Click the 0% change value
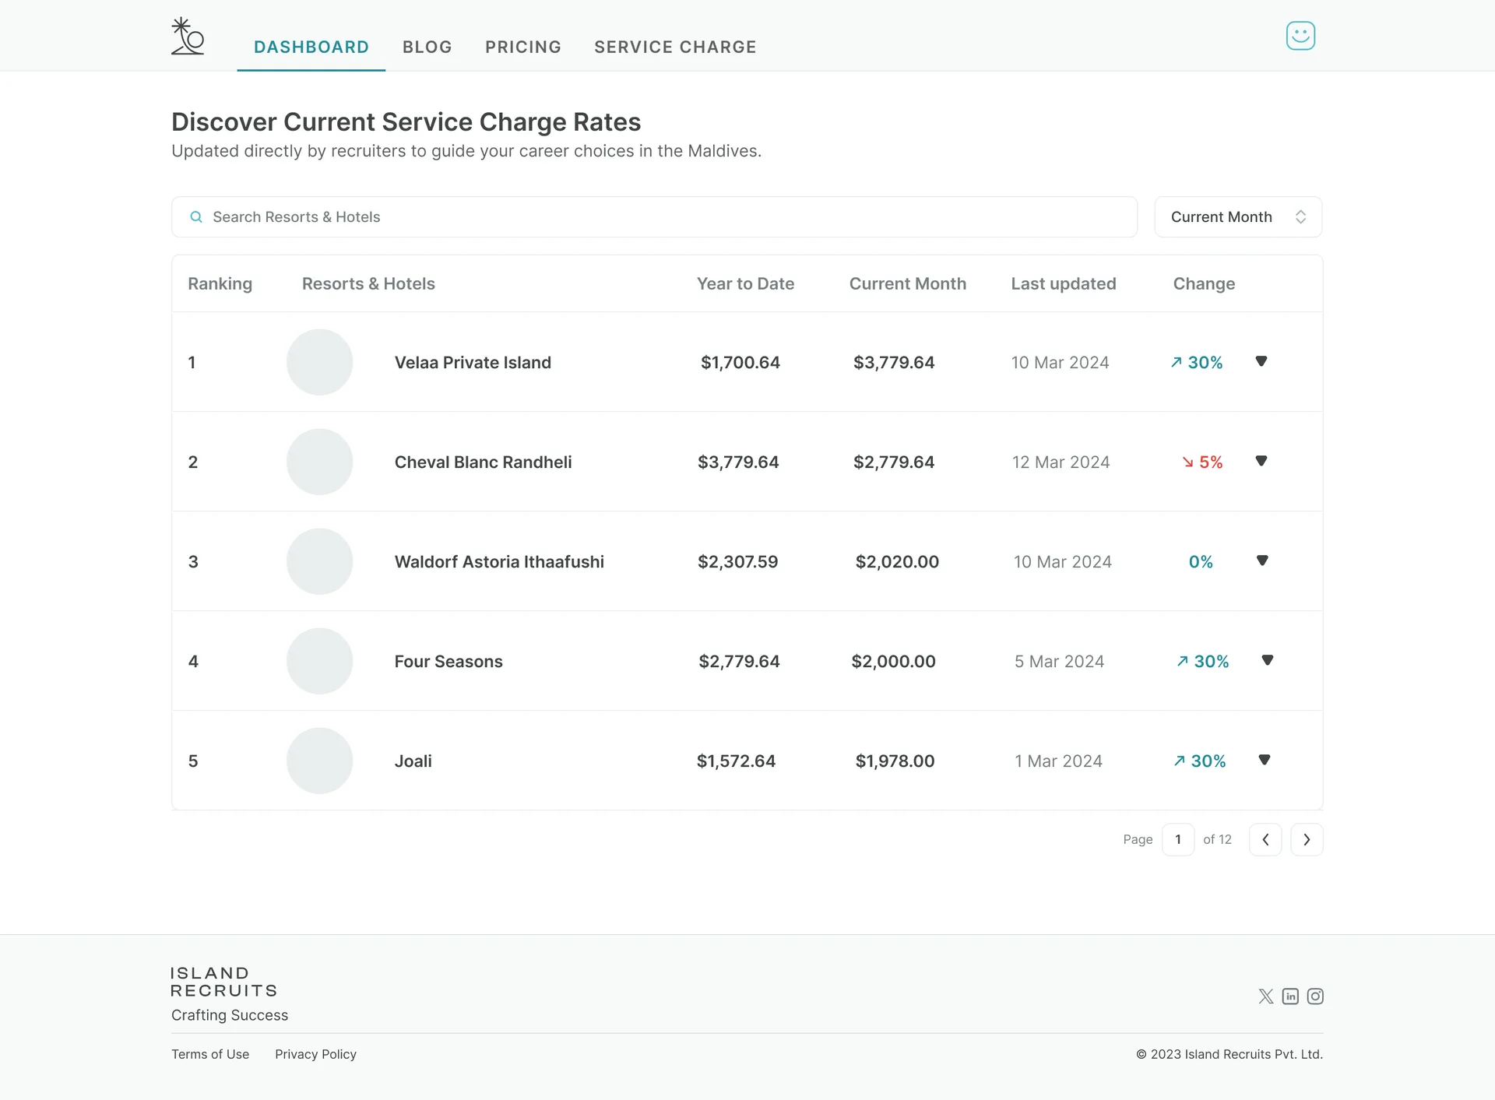 pyautogui.click(x=1201, y=561)
